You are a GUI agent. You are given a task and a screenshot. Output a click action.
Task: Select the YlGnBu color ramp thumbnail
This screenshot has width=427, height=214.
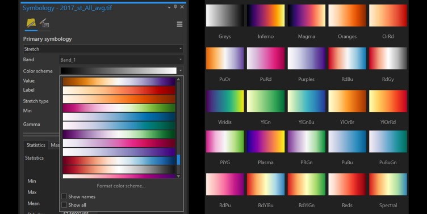click(x=307, y=101)
